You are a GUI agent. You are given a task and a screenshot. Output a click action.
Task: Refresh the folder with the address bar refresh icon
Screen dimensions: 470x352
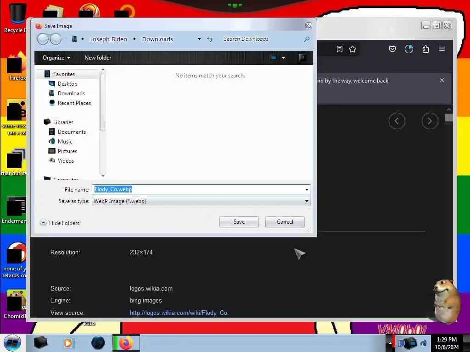click(210, 39)
